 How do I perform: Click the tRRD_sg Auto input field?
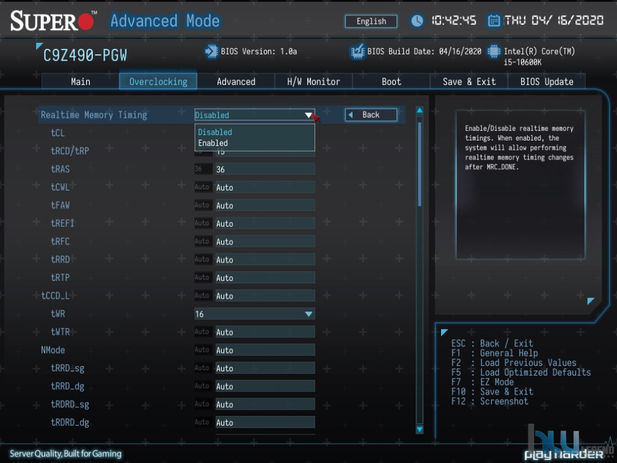(x=265, y=368)
